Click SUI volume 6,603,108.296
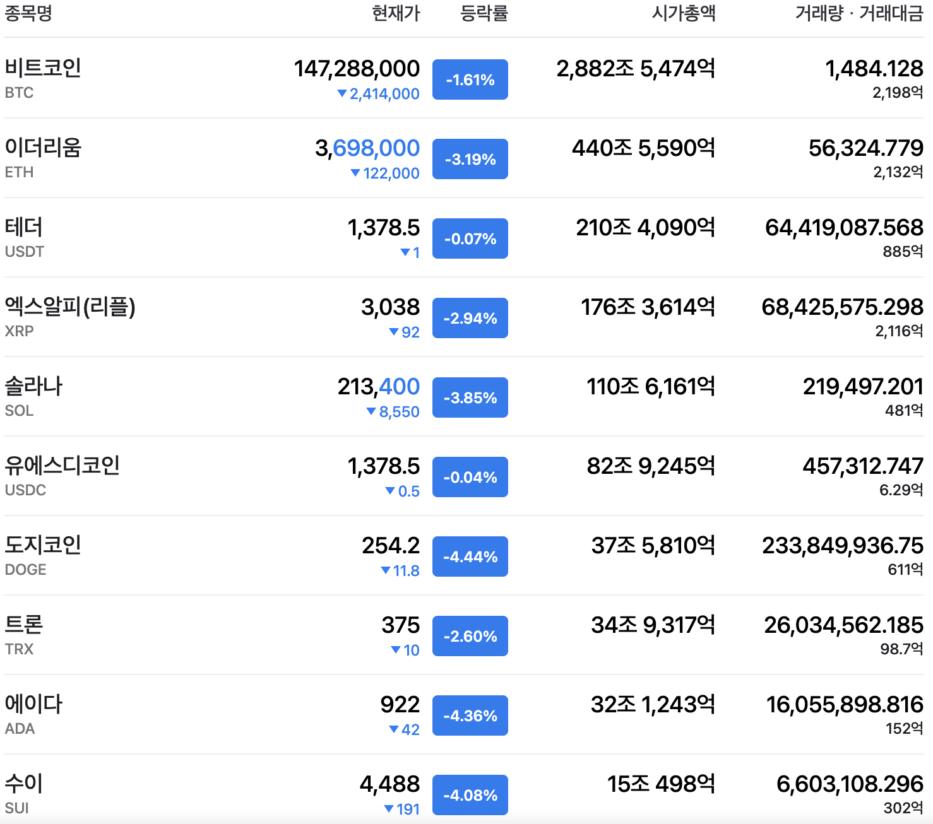 point(850,784)
